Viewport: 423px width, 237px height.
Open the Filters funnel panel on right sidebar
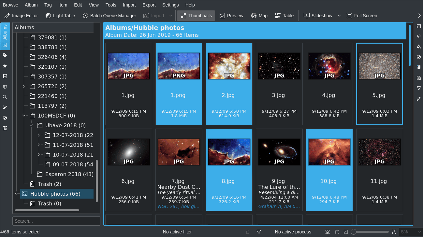coord(418,88)
